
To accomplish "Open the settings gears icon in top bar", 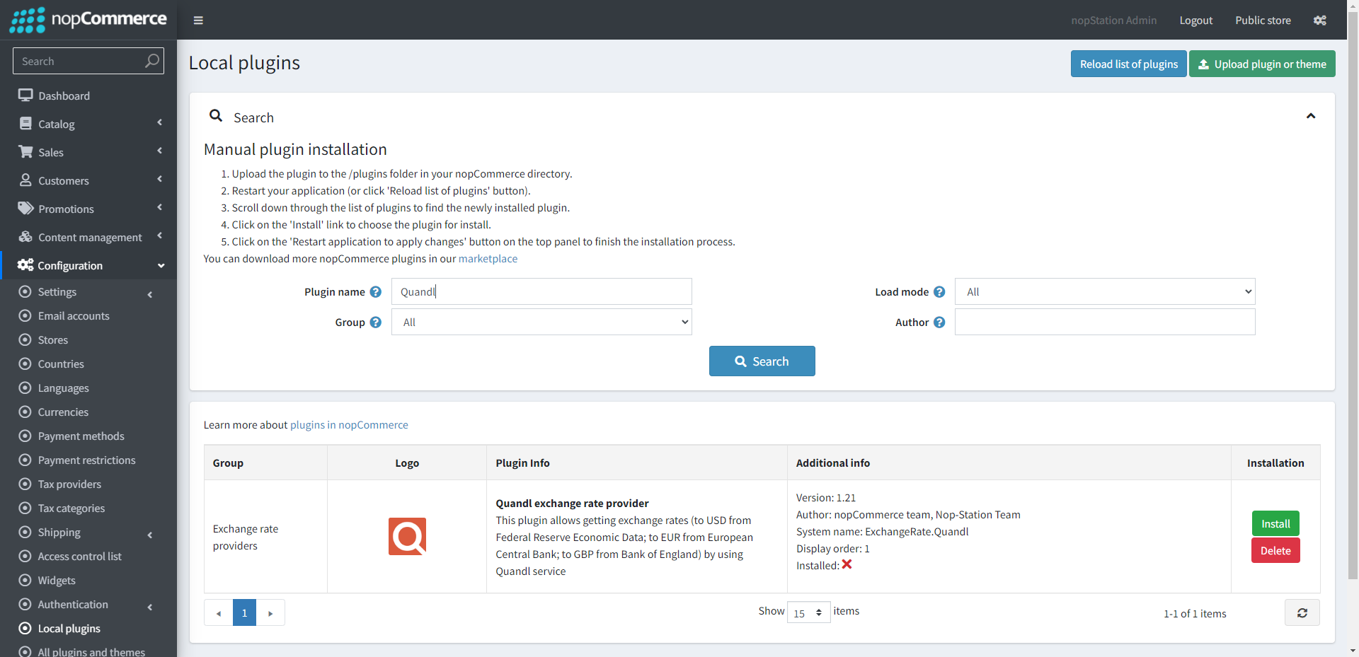I will click(x=1320, y=21).
